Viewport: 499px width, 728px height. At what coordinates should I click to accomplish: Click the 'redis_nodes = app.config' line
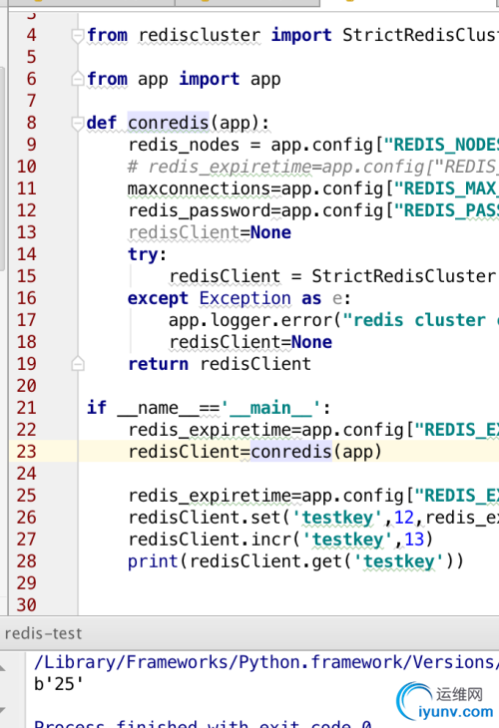[x=312, y=145]
